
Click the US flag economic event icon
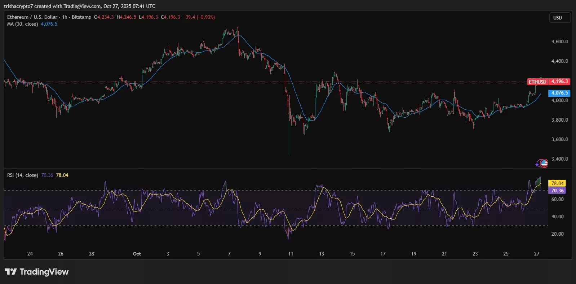(544, 163)
